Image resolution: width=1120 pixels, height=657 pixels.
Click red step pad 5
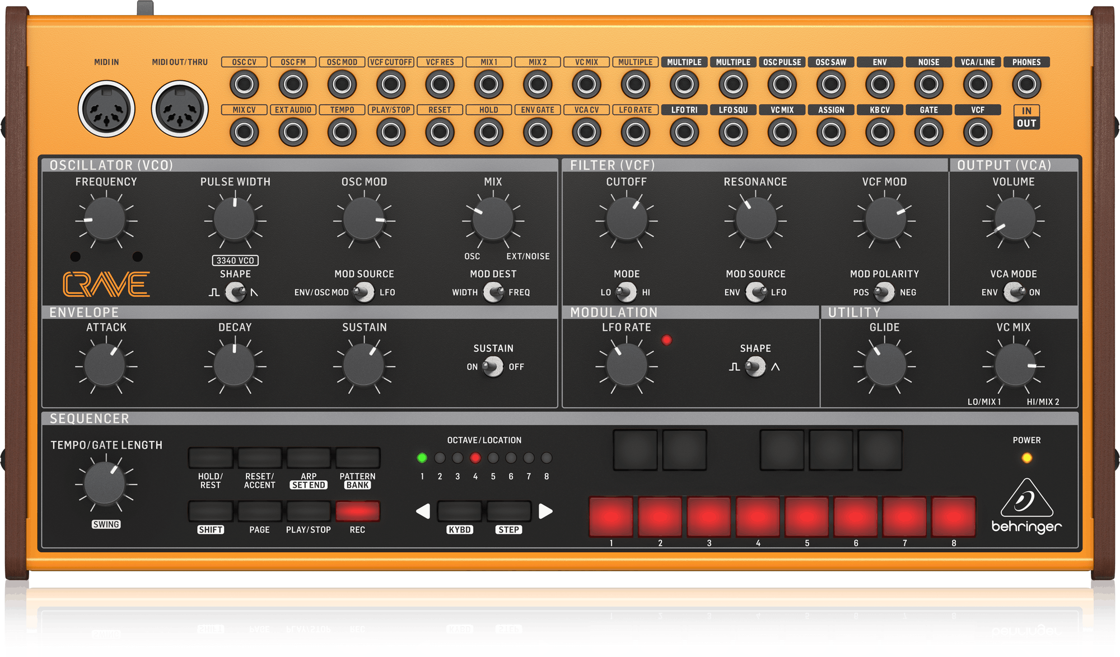click(x=807, y=516)
